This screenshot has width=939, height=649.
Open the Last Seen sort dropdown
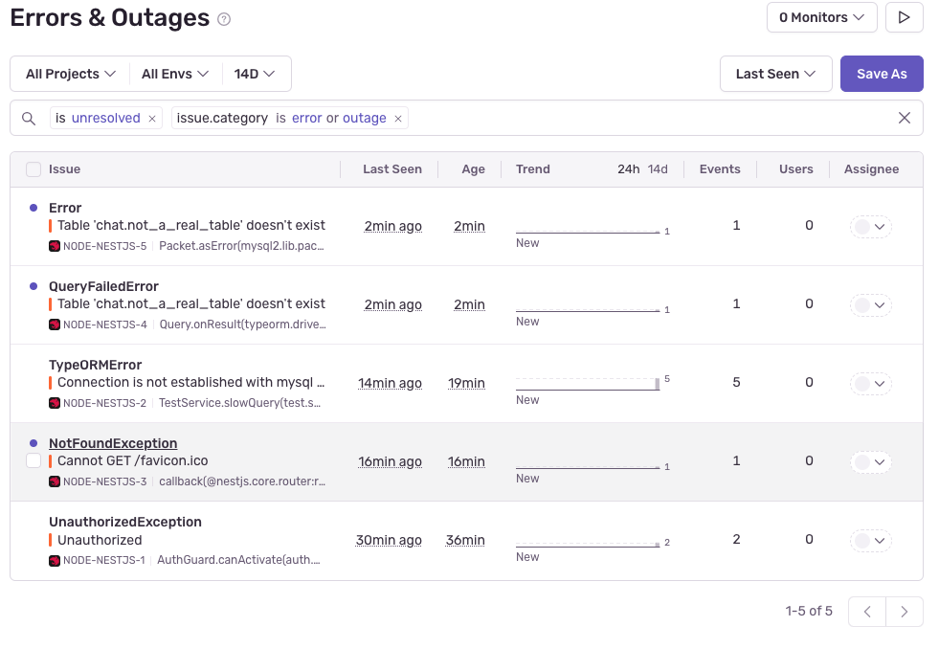[775, 74]
